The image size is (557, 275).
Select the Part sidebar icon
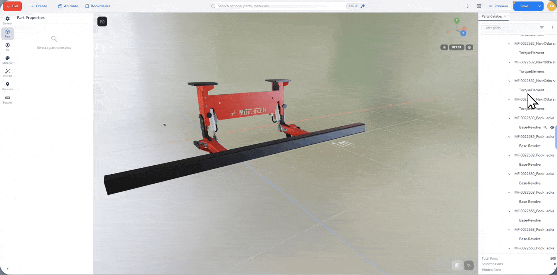(x=7, y=34)
